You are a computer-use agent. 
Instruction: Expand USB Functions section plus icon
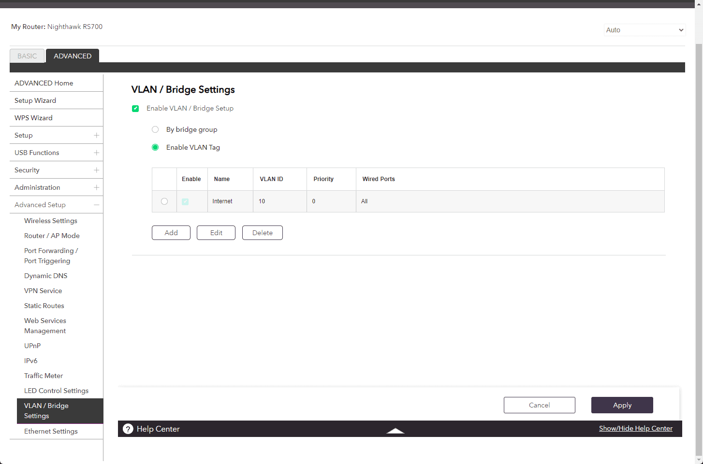pos(96,153)
